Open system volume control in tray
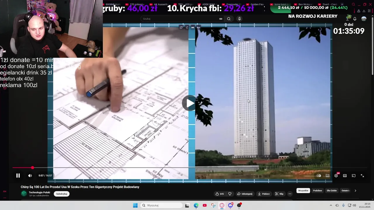Viewport: 374px width, 210px height. pos(354,205)
